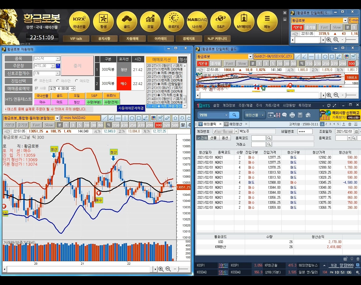
Task: Select rectangle drawing tool in NASDAQ chart
Action: point(139,118)
